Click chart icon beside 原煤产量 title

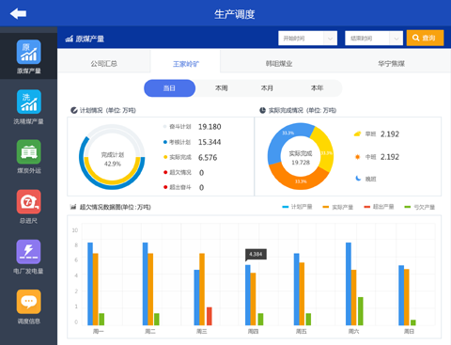[x=69, y=39]
